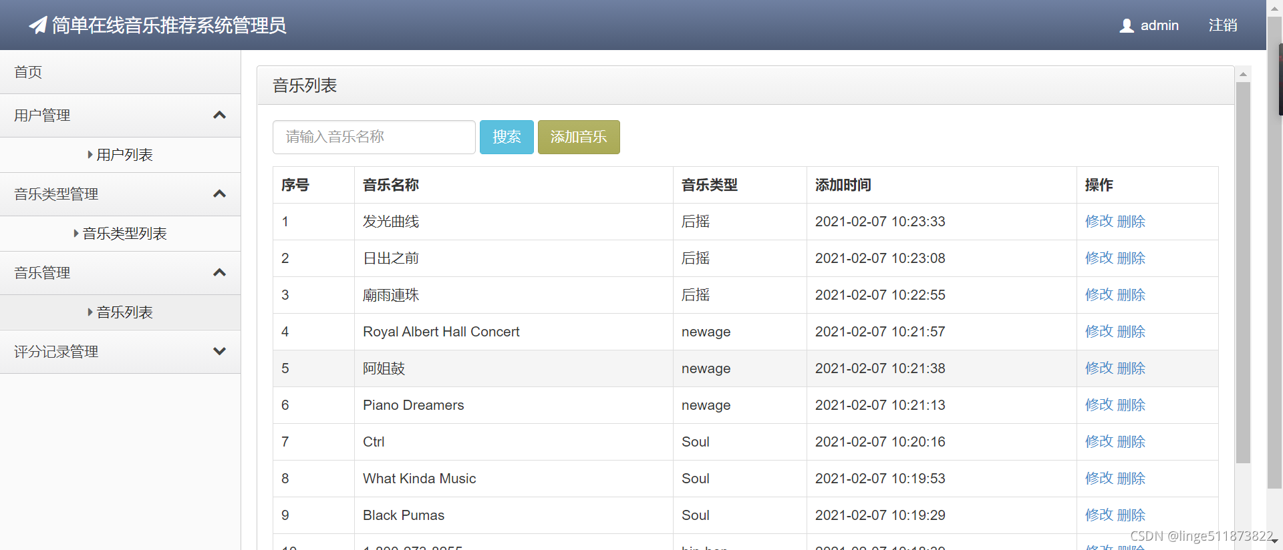Open 音乐类型列表 submenu item
This screenshot has height=550, width=1283.
120,234
